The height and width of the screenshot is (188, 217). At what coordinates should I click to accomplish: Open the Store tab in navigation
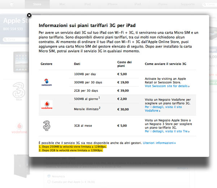37,5
